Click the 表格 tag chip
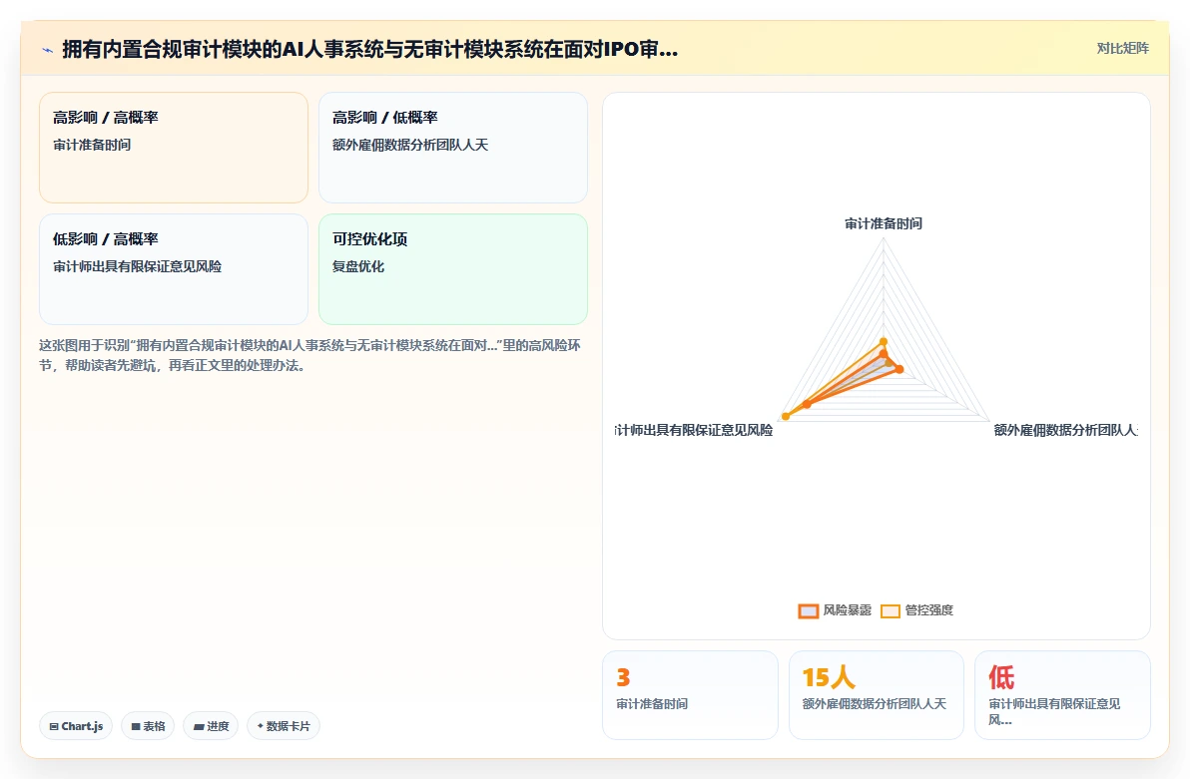The image size is (1190, 779). 148,726
